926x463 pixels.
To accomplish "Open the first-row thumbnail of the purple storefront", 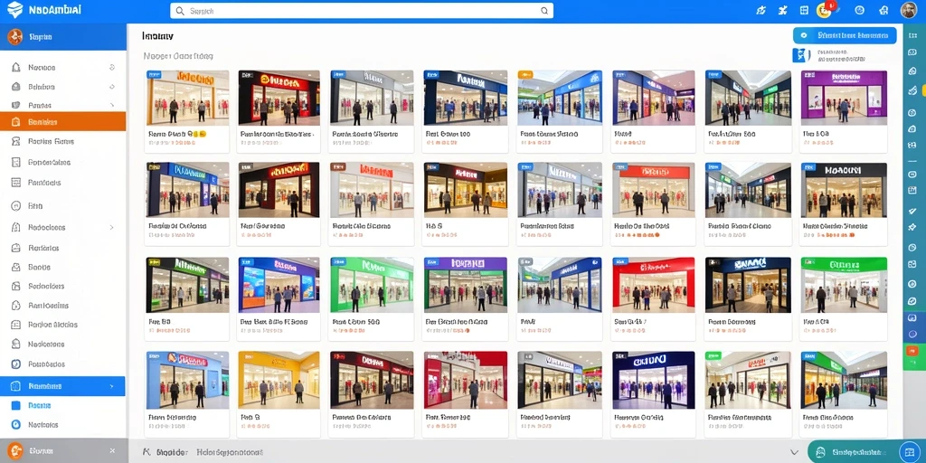I will (x=844, y=98).
